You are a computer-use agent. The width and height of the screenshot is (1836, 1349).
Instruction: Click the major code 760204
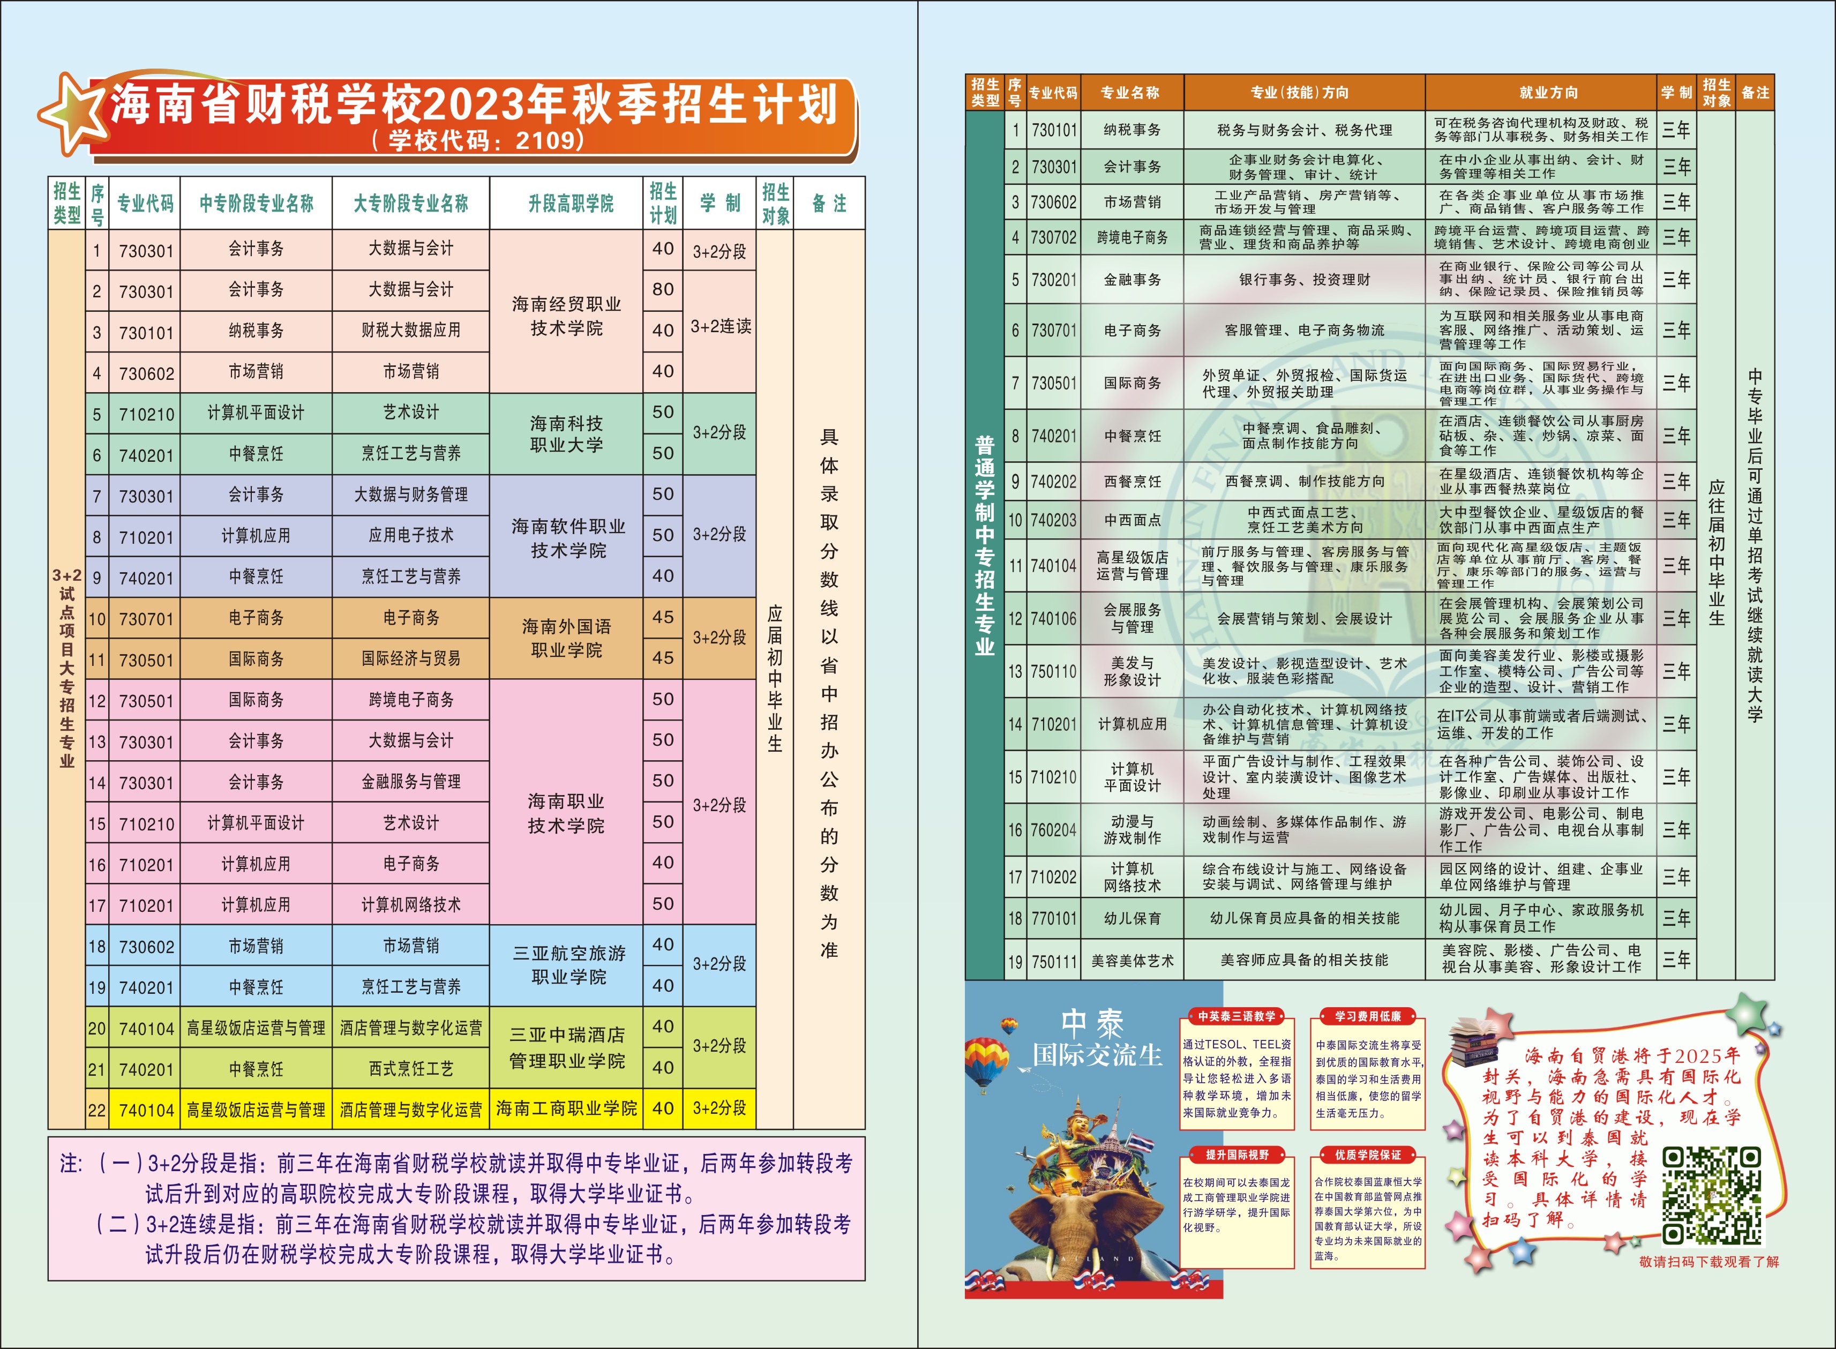coord(1053,830)
